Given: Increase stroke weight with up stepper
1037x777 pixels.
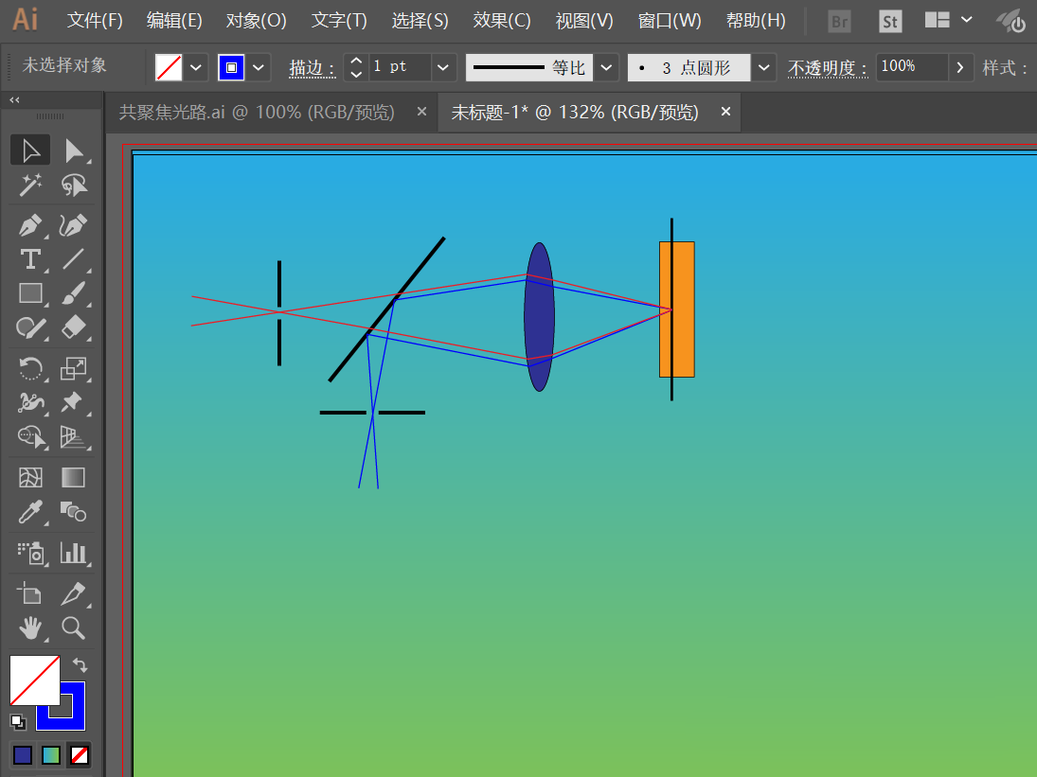Looking at the screenshot, I should [356, 61].
